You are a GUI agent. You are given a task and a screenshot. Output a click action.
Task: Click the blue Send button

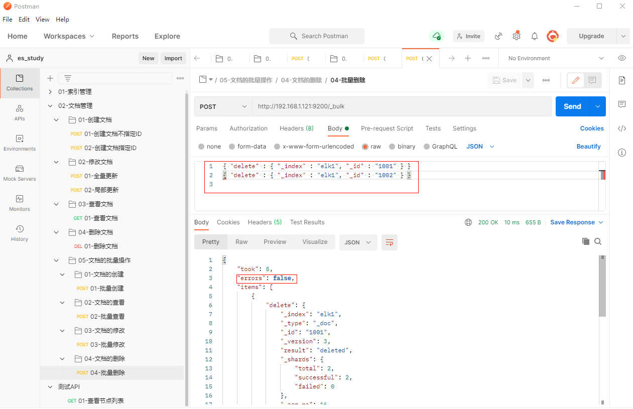[x=572, y=106]
